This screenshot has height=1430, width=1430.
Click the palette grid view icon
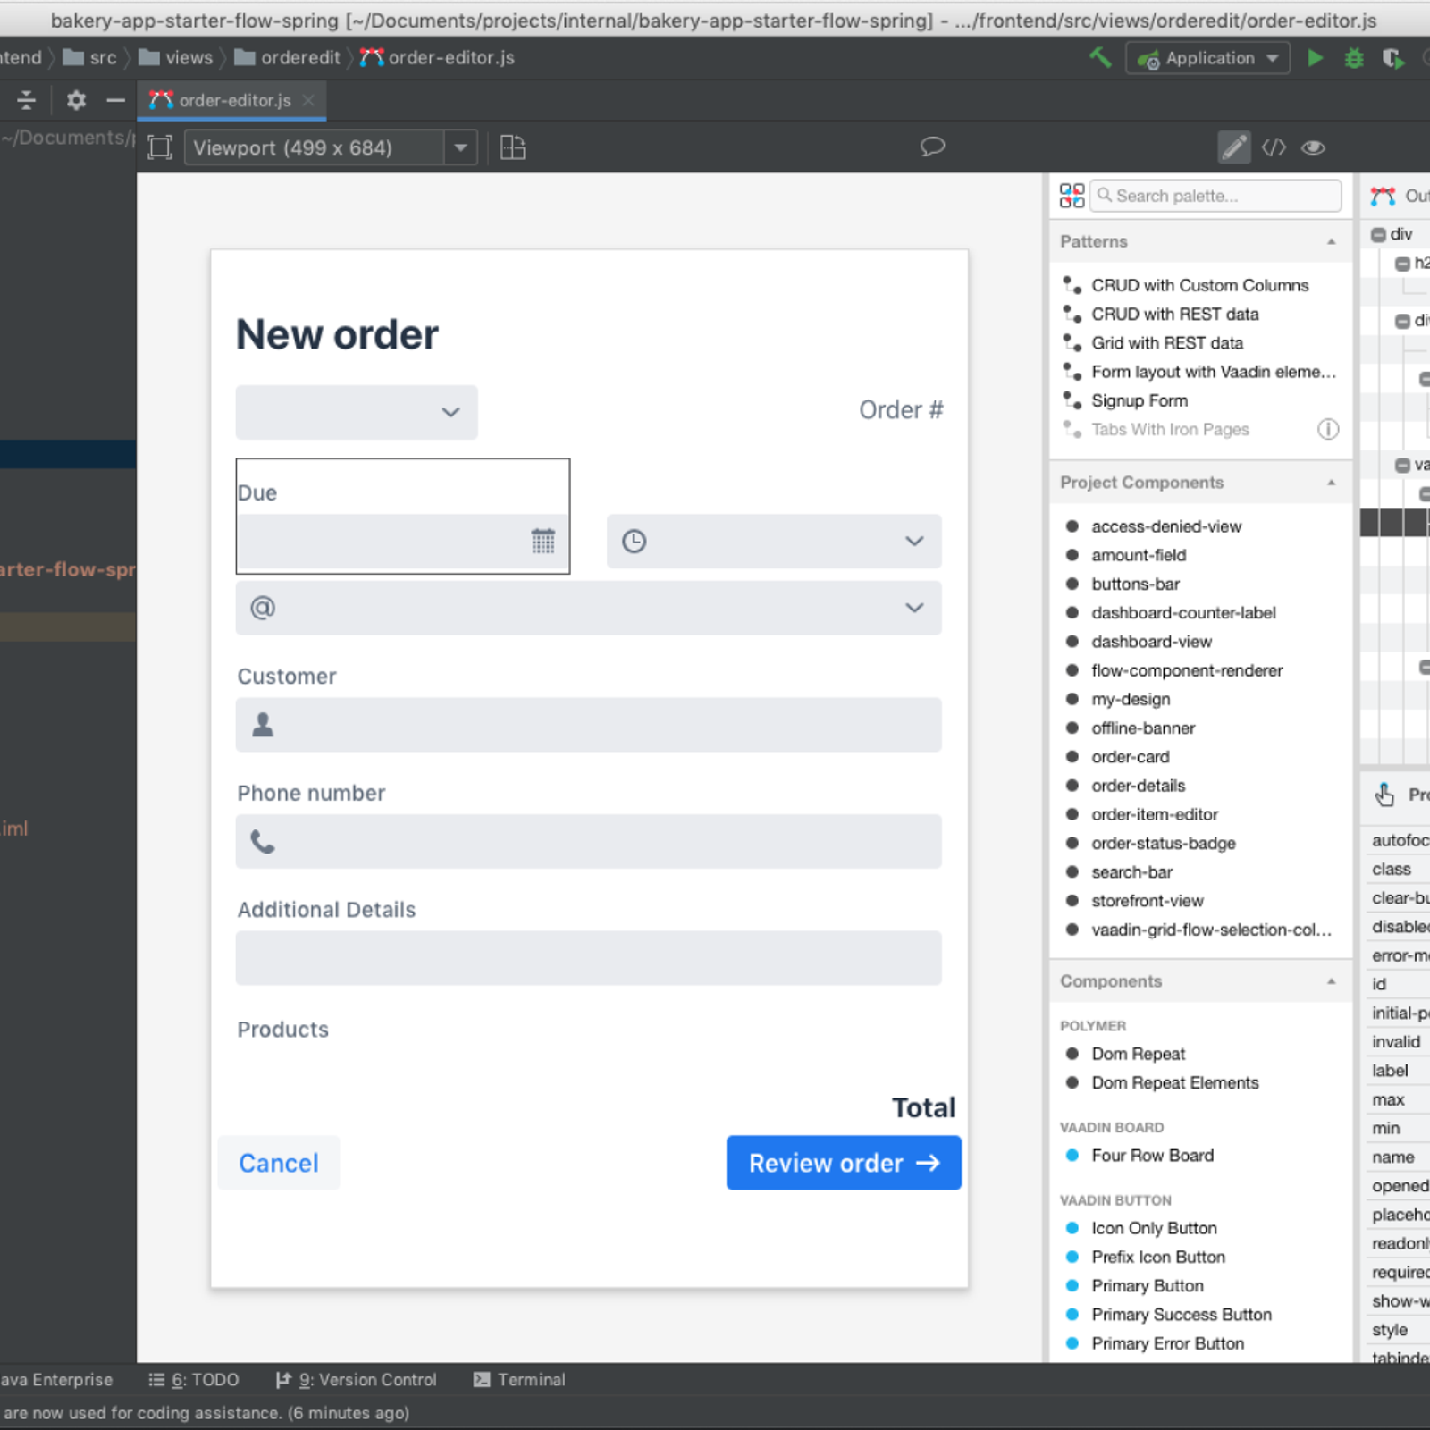point(1072,196)
